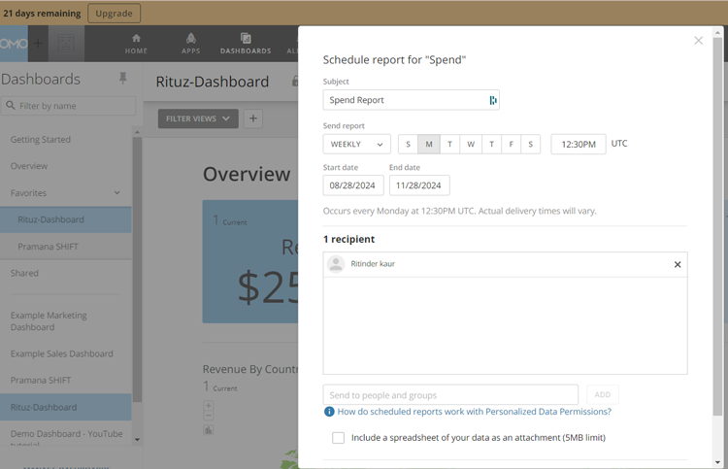This screenshot has width=728, height=469.
Task: Collapse the Favorites section chevron
Action: [x=117, y=193]
